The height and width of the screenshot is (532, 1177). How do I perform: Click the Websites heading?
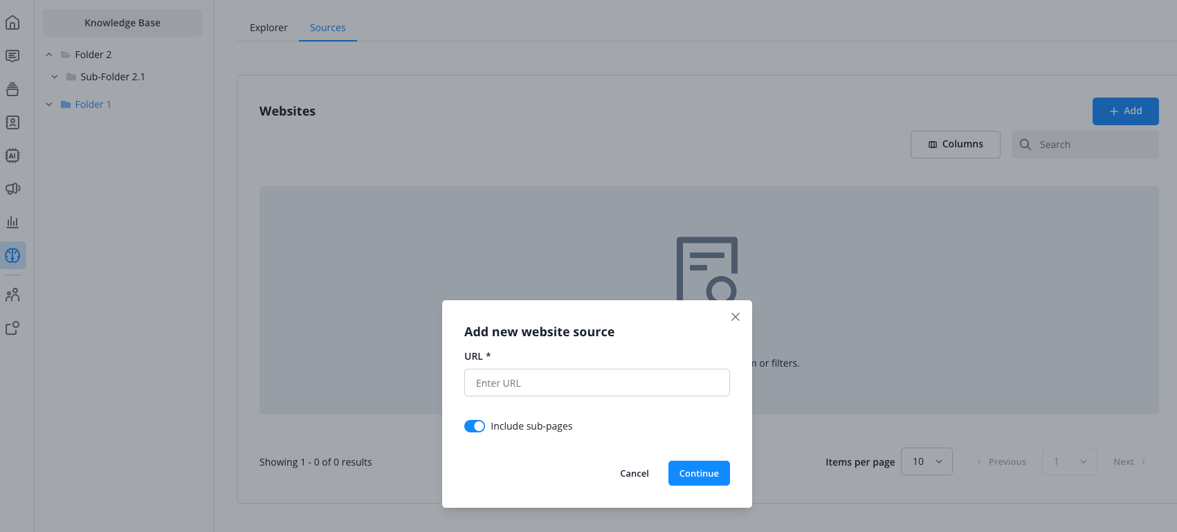click(287, 111)
